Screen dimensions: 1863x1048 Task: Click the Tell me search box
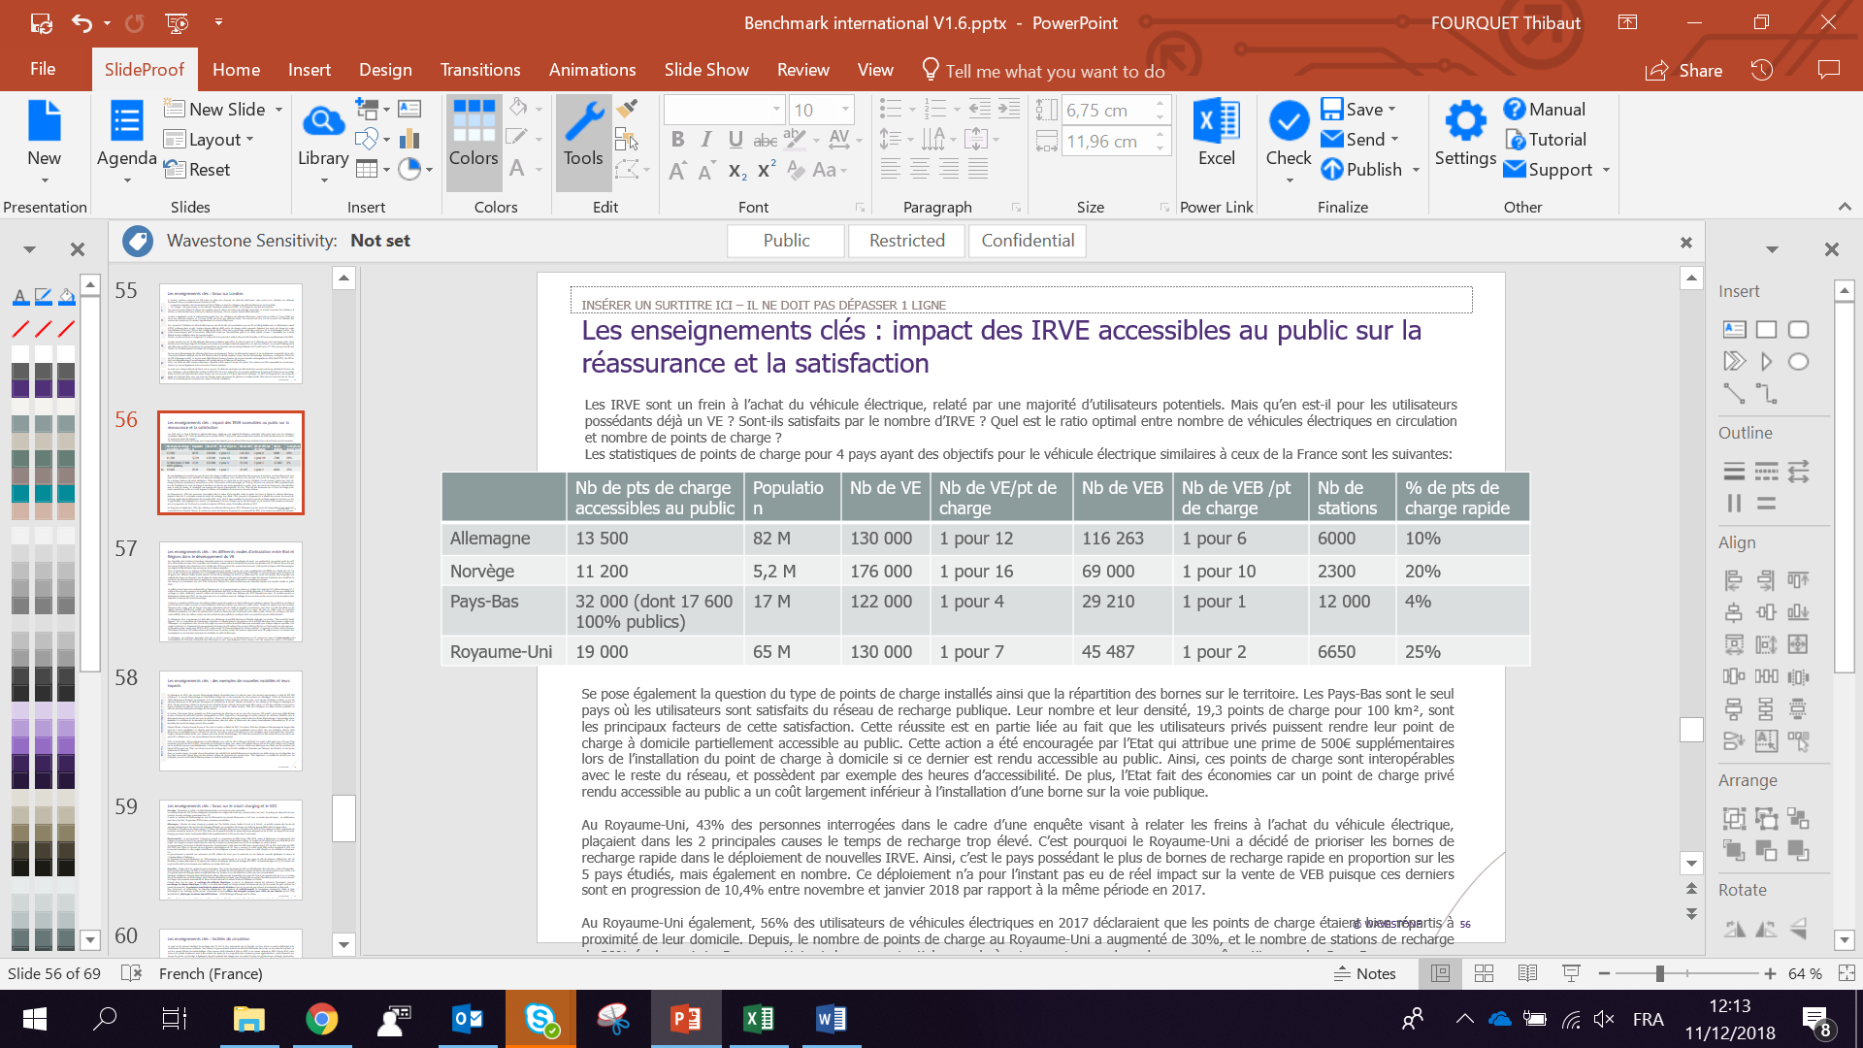[x=1043, y=71]
